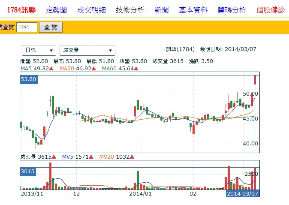Click the 50.00 price axis label

(250, 94)
